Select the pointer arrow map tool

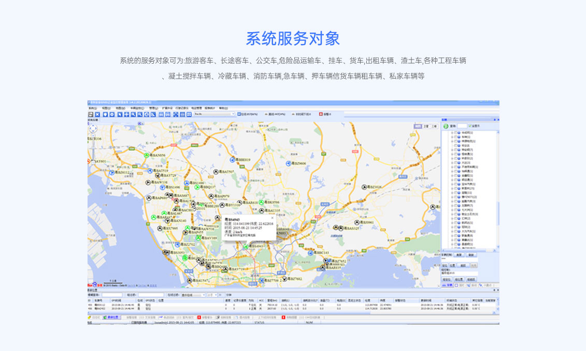120,114
